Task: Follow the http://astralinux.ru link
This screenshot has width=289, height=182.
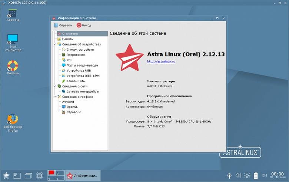Action: pos(161,61)
